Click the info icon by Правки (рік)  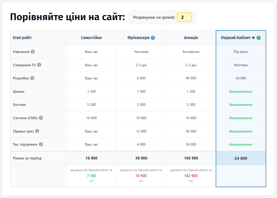(37, 131)
